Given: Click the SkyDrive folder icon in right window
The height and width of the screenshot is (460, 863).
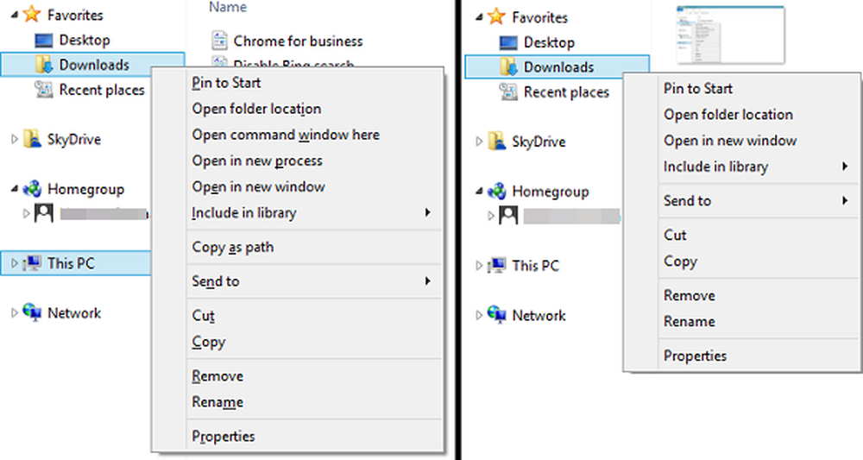Looking at the screenshot, I should pos(496,141).
